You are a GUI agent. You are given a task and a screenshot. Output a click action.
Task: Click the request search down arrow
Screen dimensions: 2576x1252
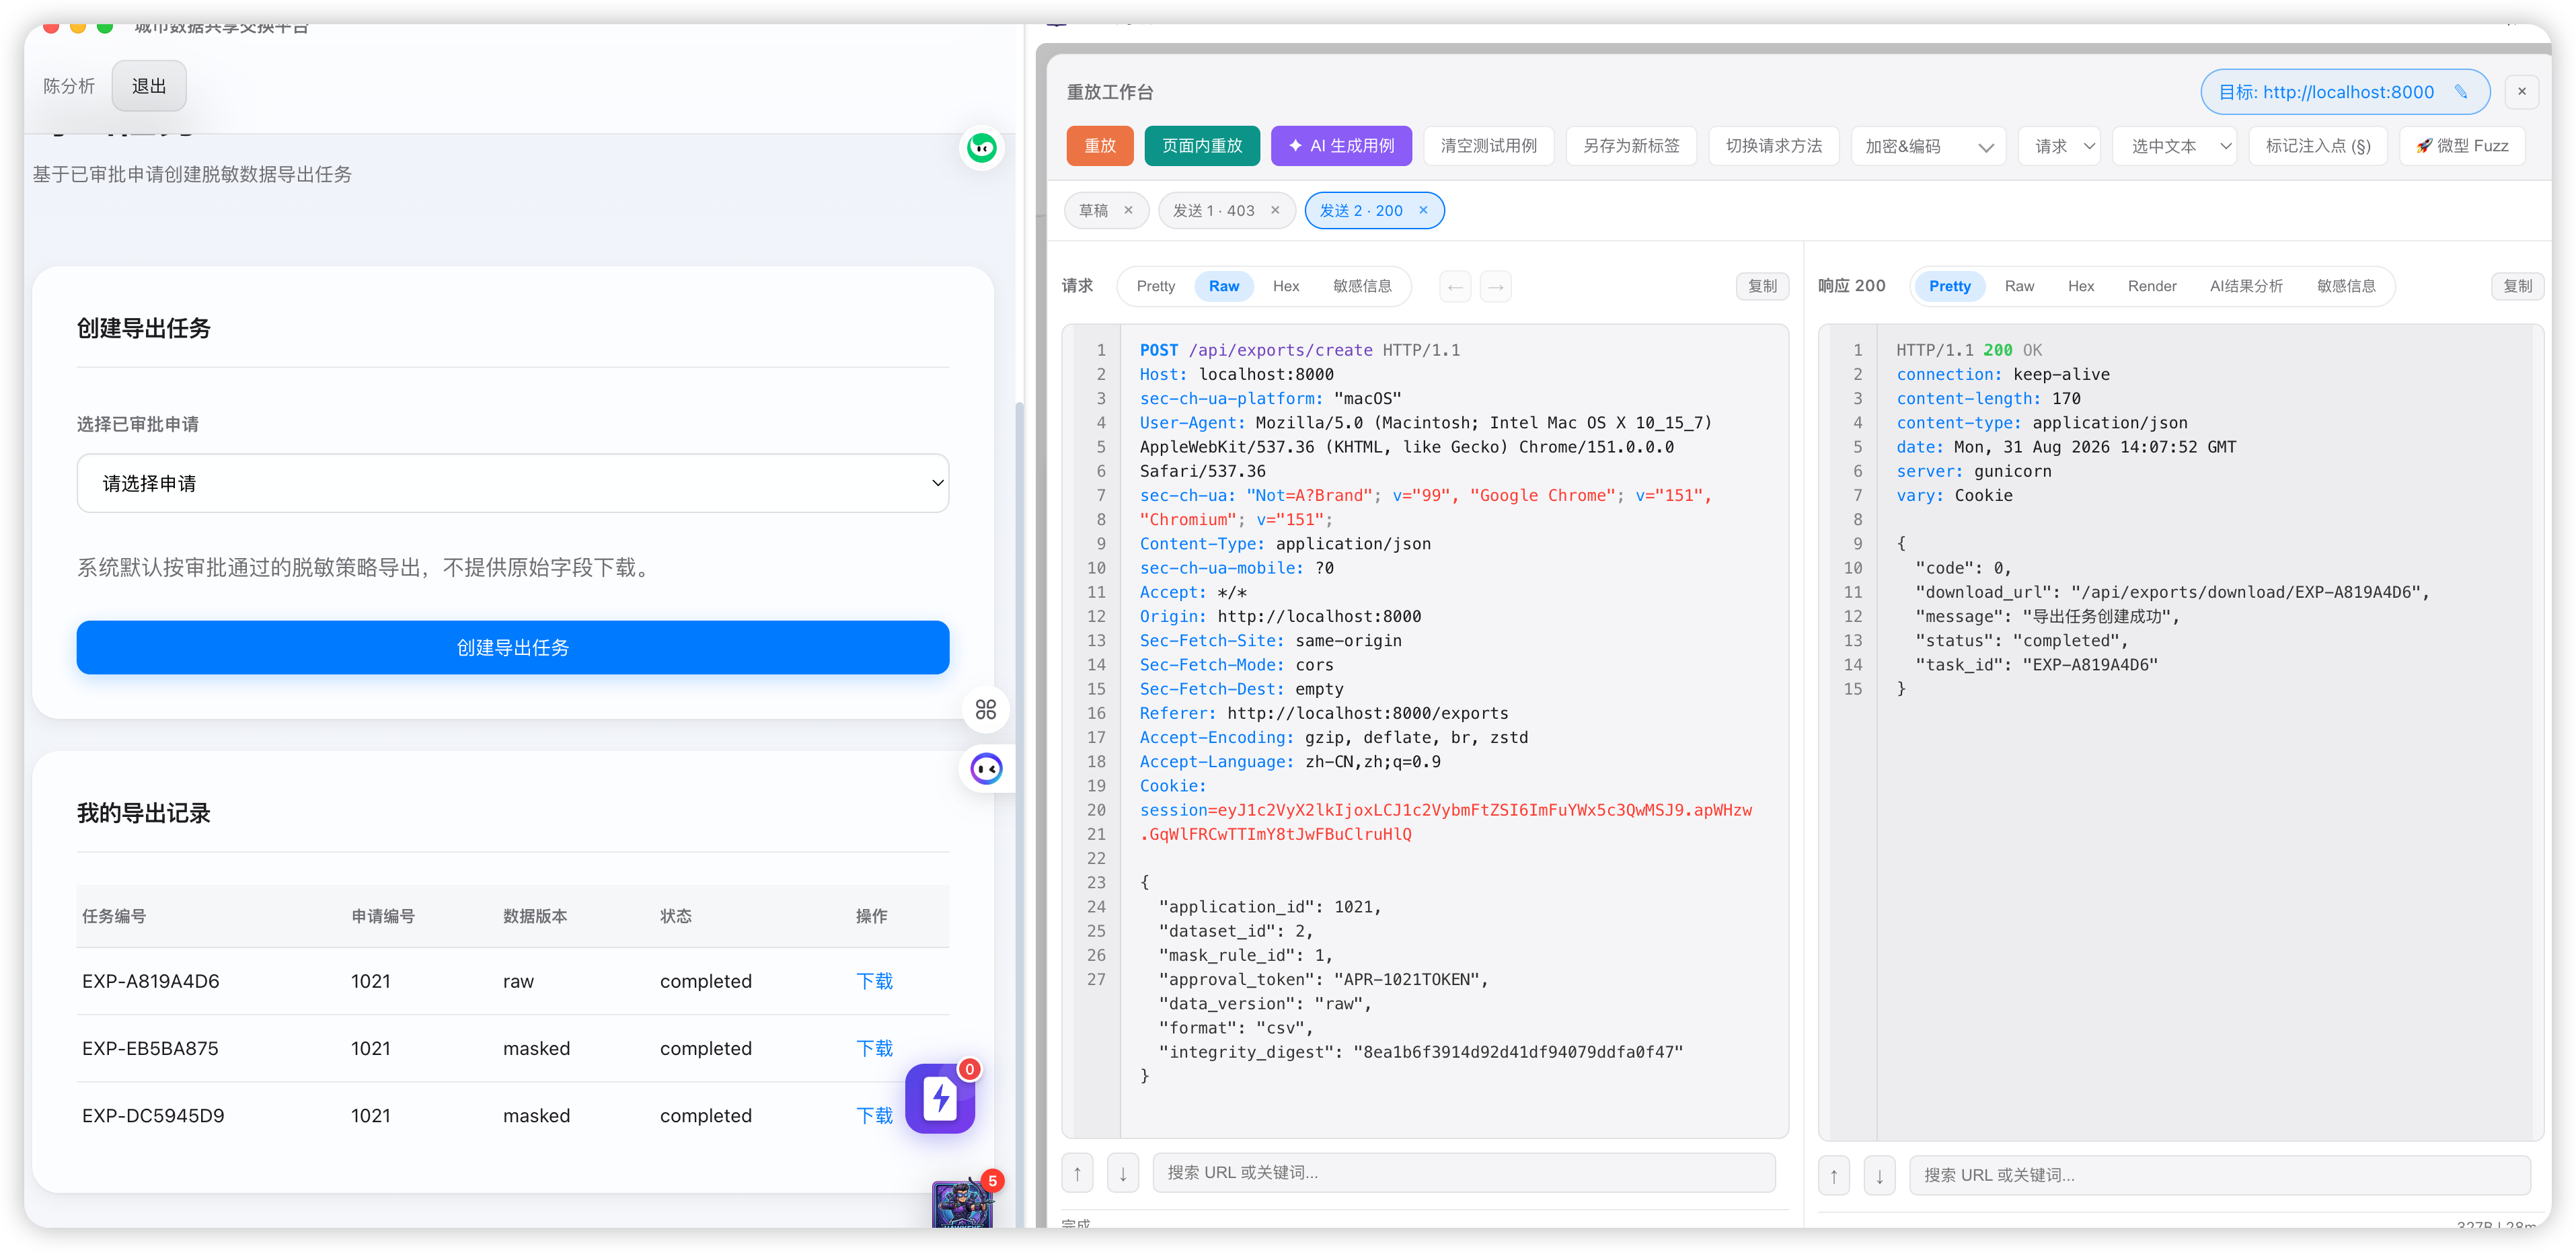pos(1123,1173)
